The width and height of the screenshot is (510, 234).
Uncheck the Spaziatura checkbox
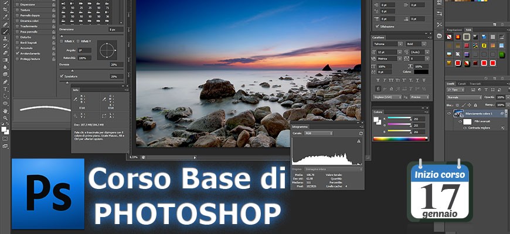tap(62, 76)
